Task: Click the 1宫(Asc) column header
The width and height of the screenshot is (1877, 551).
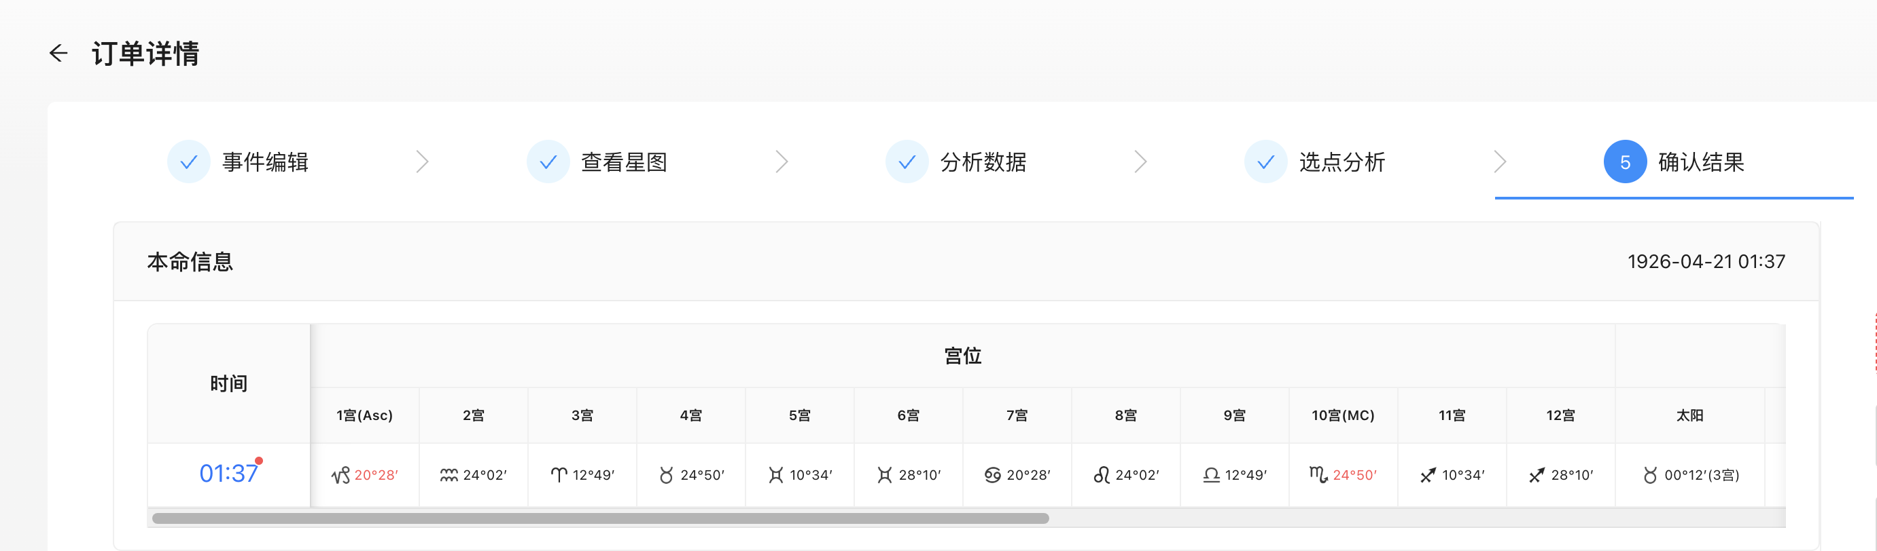Action: tap(364, 415)
